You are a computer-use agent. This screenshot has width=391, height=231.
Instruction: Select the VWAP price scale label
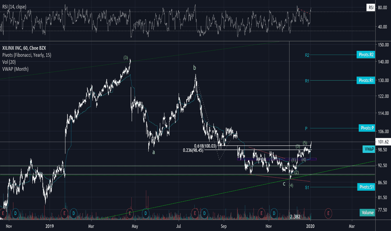pyautogui.click(x=369, y=149)
